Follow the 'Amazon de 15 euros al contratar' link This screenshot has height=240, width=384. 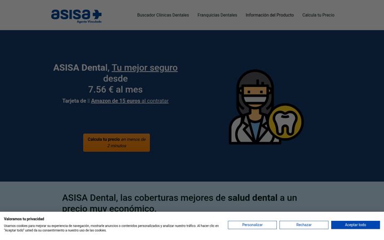(x=130, y=101)
